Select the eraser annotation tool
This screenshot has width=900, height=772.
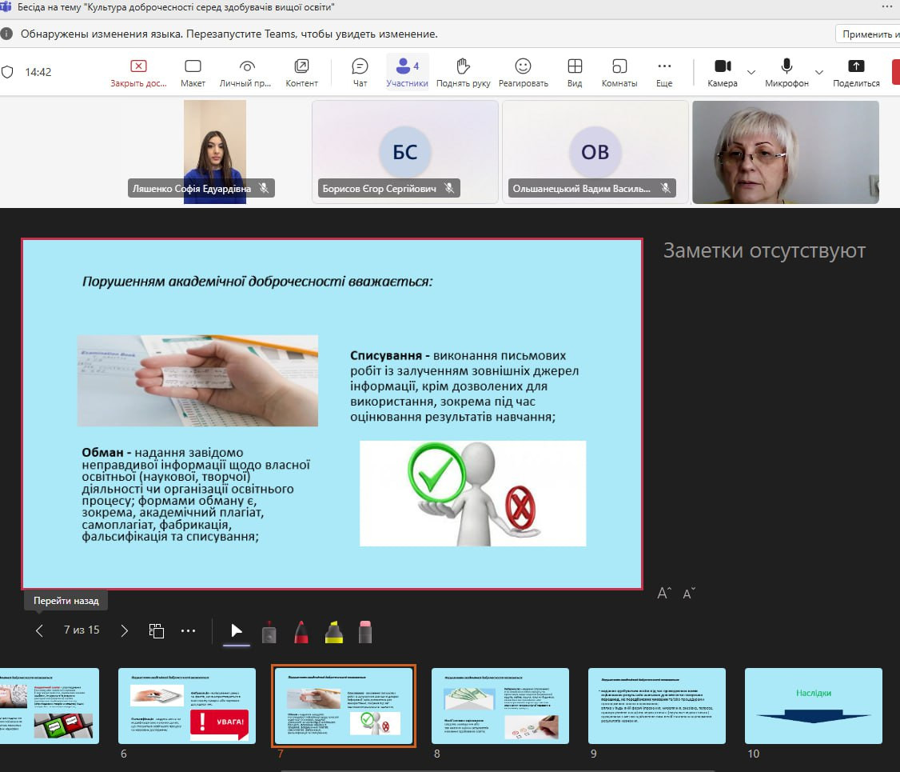(x=365, y=631)
